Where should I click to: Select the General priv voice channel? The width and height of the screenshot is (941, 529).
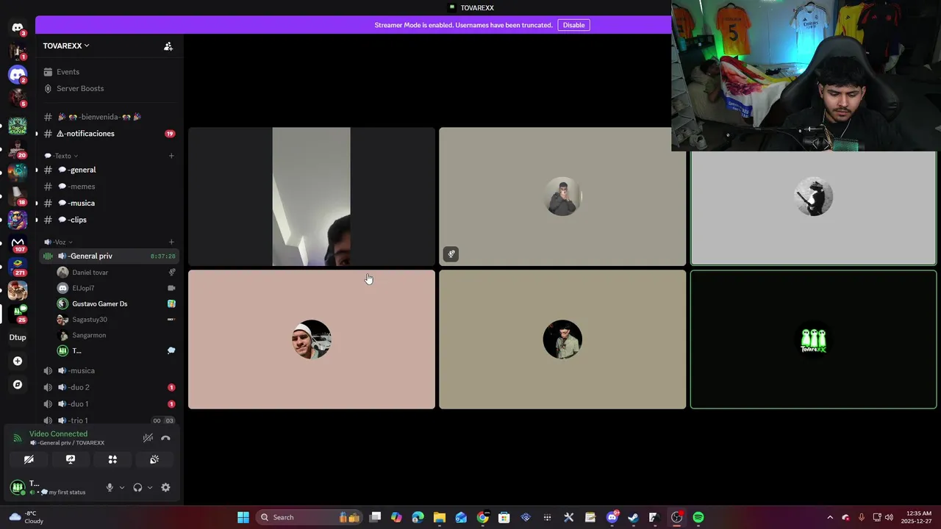pyautogui.click(x=110, y=256)
